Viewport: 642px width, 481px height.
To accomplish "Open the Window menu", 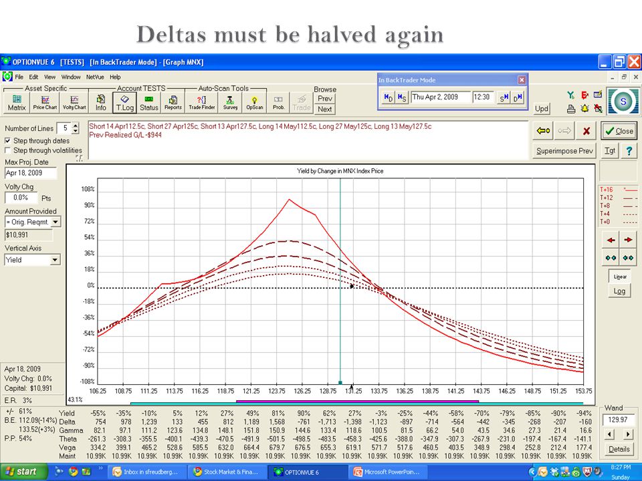I will tap(71, 77).
